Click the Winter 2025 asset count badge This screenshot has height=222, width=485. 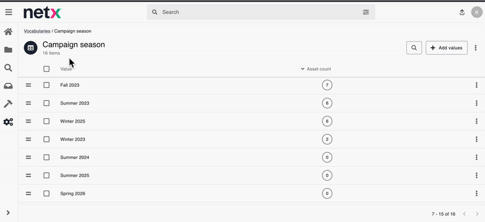tap(327, 121)
